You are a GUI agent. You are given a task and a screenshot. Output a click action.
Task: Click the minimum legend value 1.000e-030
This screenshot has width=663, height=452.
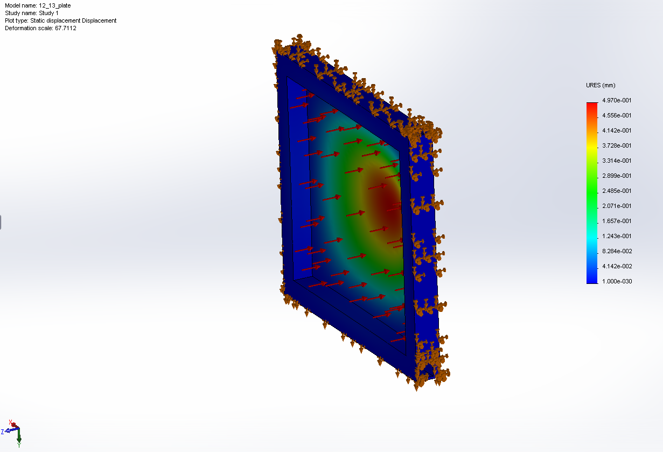pyautogui.click(x=617, y=281)
